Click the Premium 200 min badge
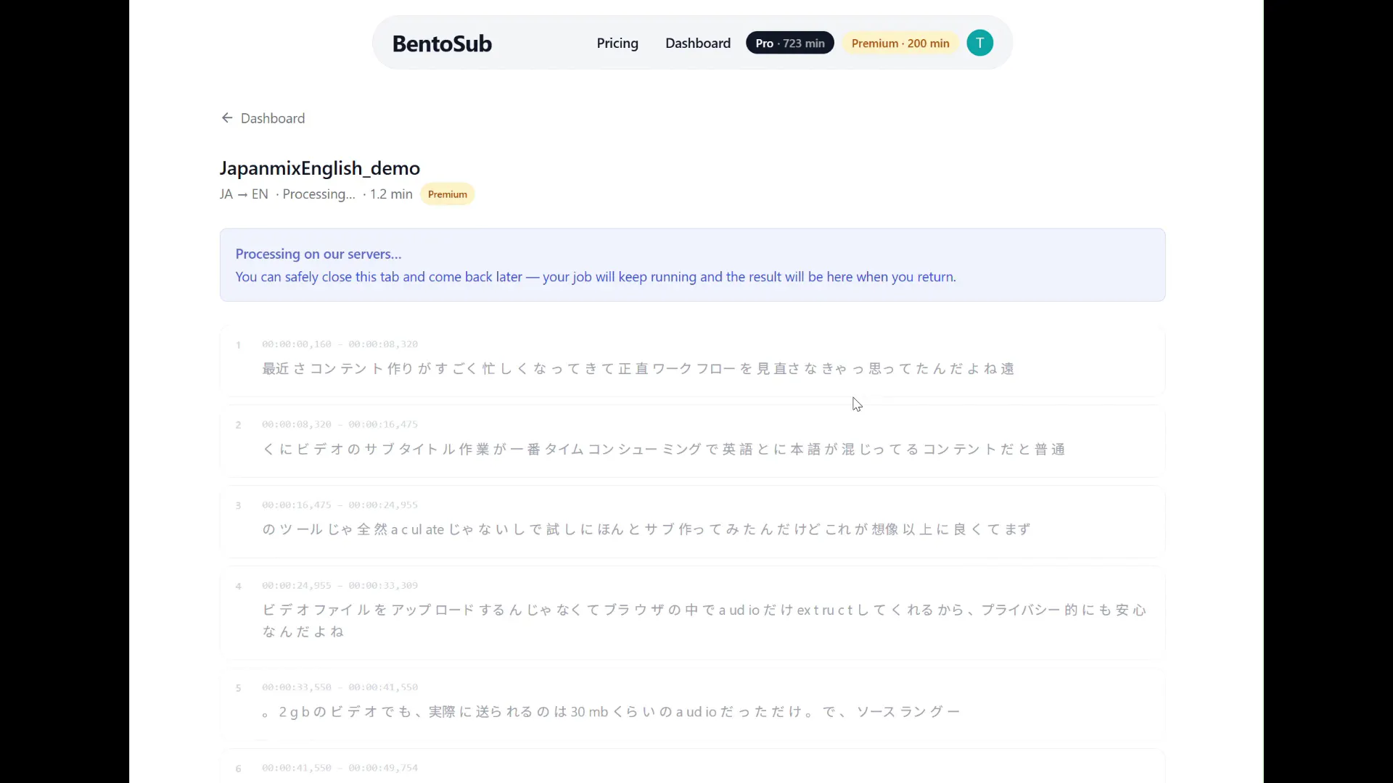Image resolution: width=1393 pixels, height=783 pixels. [900, 43]
